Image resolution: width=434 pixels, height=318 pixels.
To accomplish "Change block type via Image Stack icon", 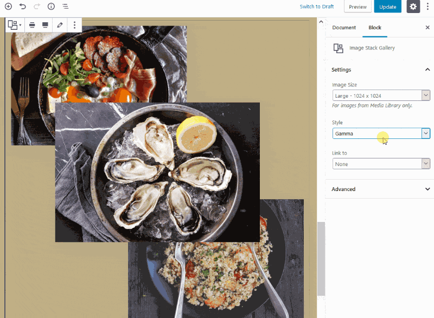I will tap(15, 25).
